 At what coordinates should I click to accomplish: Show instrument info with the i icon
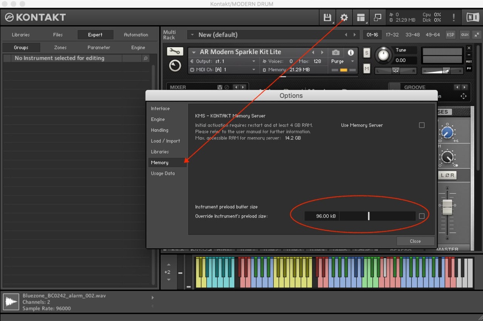click(351, 52)
